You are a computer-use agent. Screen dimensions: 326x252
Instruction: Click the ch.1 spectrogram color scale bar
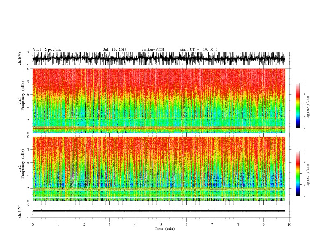pyautogui.click(x=298, y=105)
